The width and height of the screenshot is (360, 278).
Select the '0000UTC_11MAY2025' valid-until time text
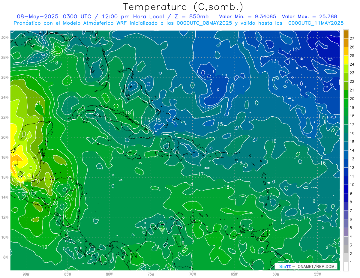[x=316, y=23]
